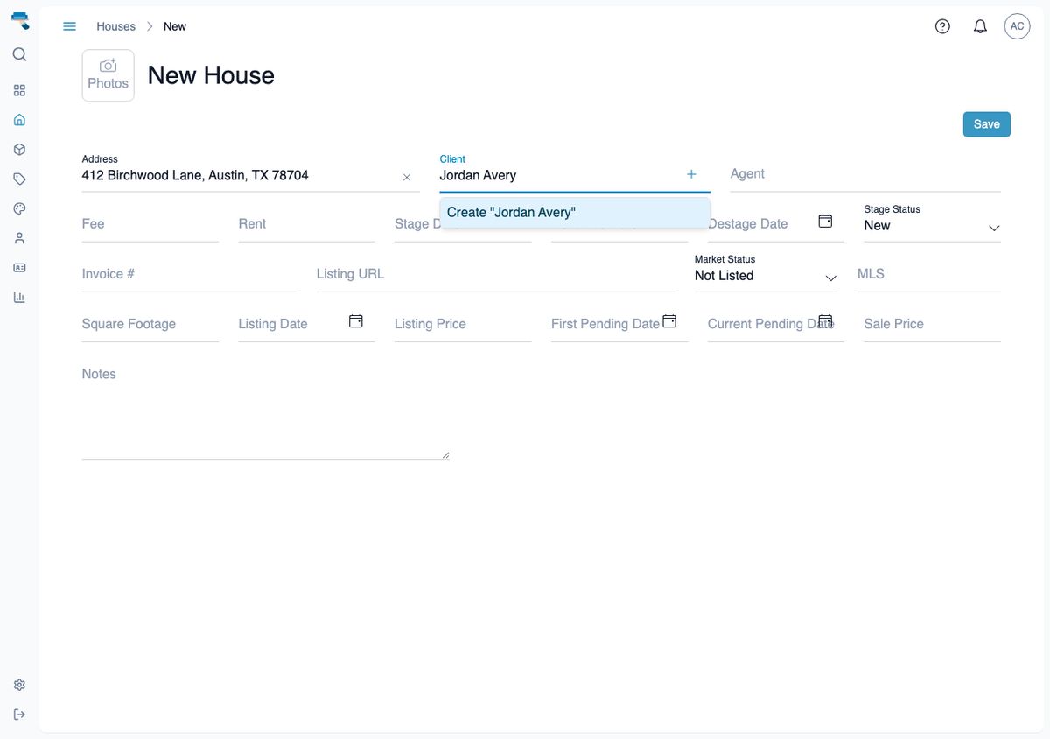Click the Photos camera upload box

(x=108, y=75)
